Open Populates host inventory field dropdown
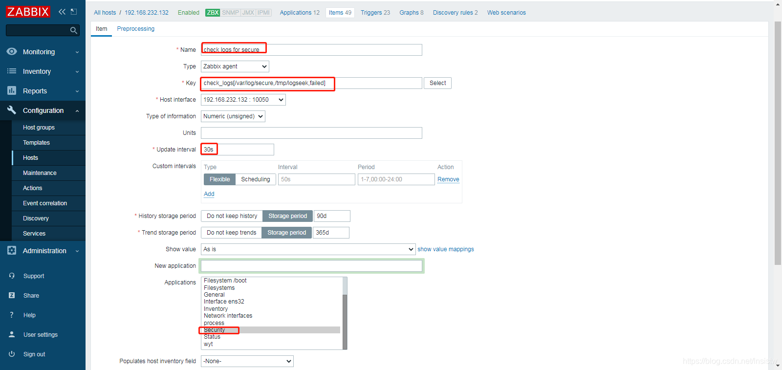 247,361
